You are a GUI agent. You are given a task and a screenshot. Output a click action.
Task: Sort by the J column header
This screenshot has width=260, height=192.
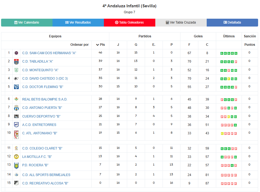point(118,45)
